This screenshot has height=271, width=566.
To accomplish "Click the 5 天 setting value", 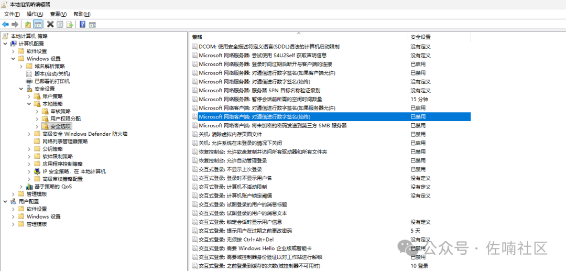I will point(416,231).
